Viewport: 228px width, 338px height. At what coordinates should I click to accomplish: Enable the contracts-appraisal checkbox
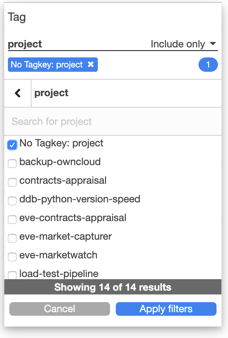coord(12,182)
